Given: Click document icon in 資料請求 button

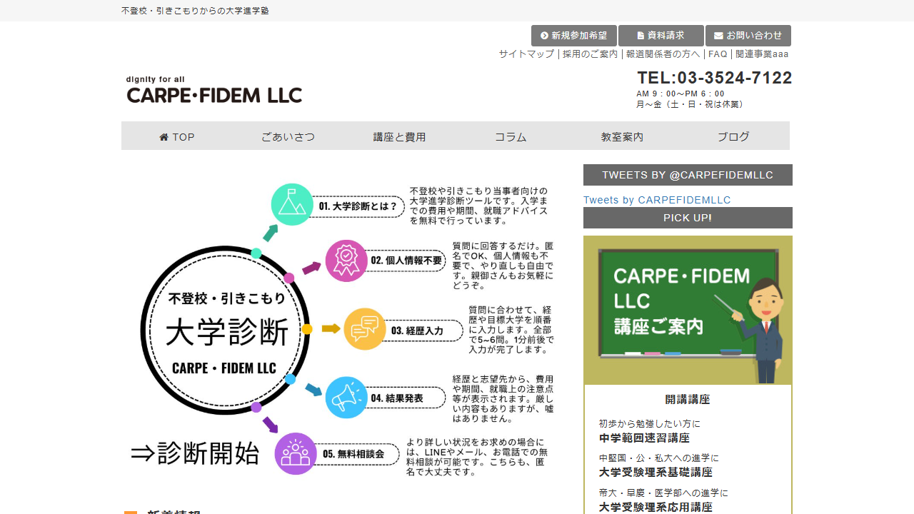Looking at the screenshot, I should pos(641,36).
